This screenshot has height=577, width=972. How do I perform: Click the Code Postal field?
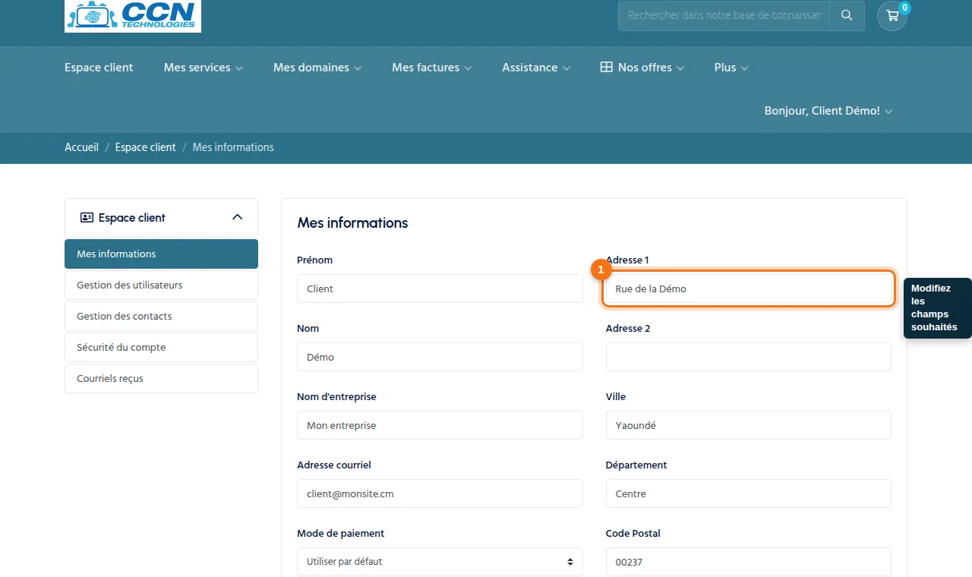(x=748, y=562)
